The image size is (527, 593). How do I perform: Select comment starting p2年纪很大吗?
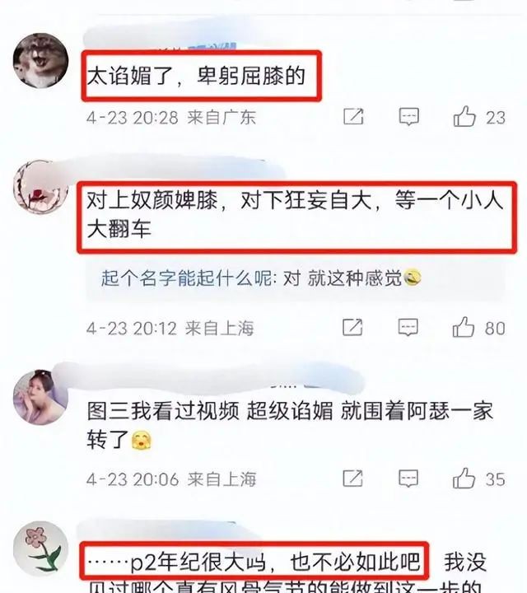[254, 562]
